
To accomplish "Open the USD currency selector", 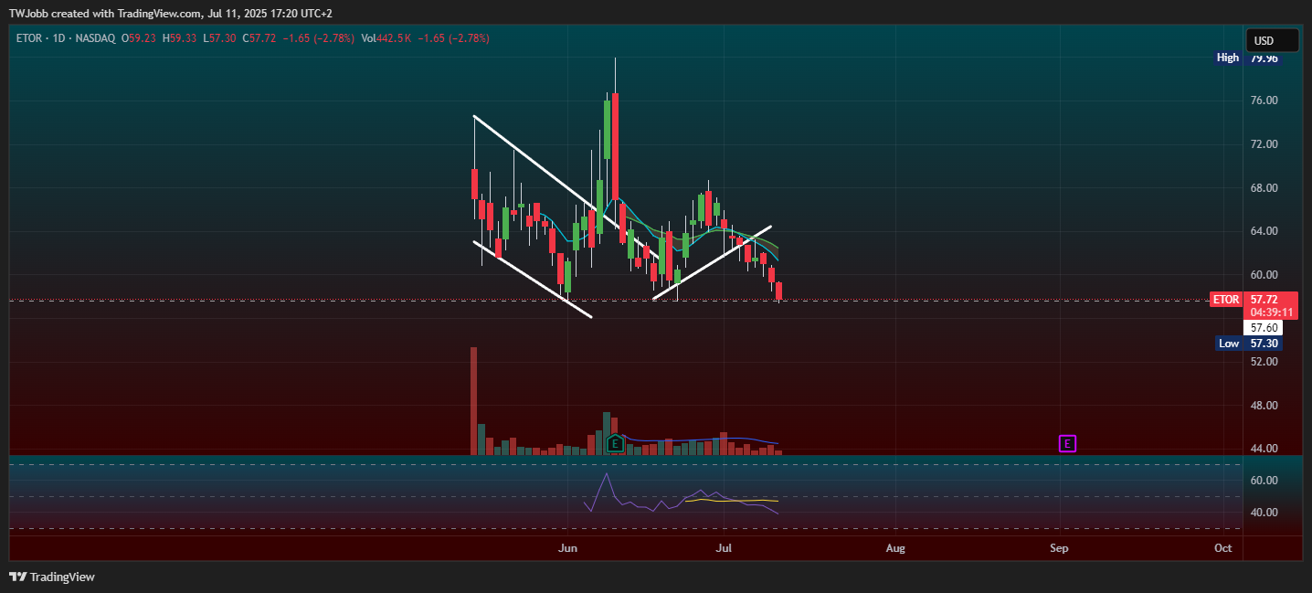I will click(x=1272, y=40).
